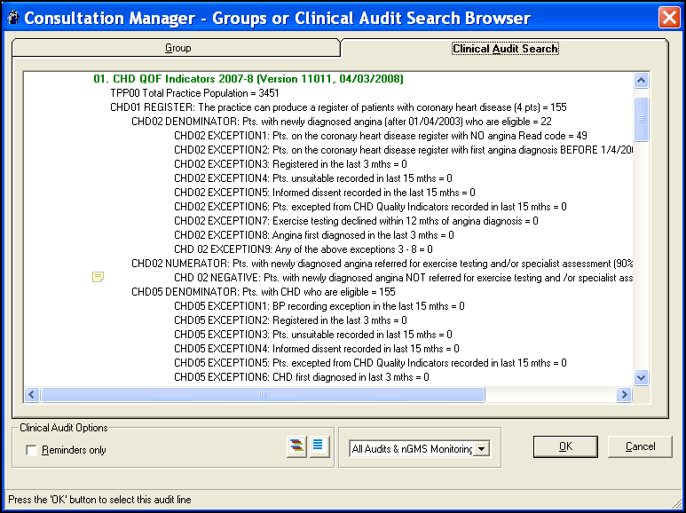Select the CHD05 DENOMINATOR audit line

tap(263, 292)
